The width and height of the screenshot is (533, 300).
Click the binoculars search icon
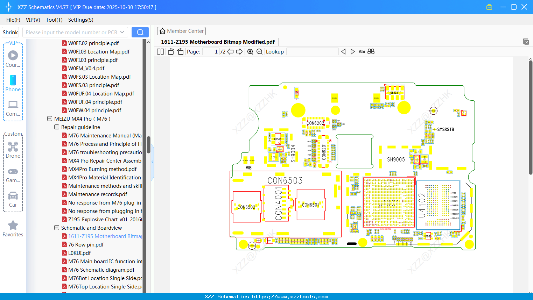(371, 51)
